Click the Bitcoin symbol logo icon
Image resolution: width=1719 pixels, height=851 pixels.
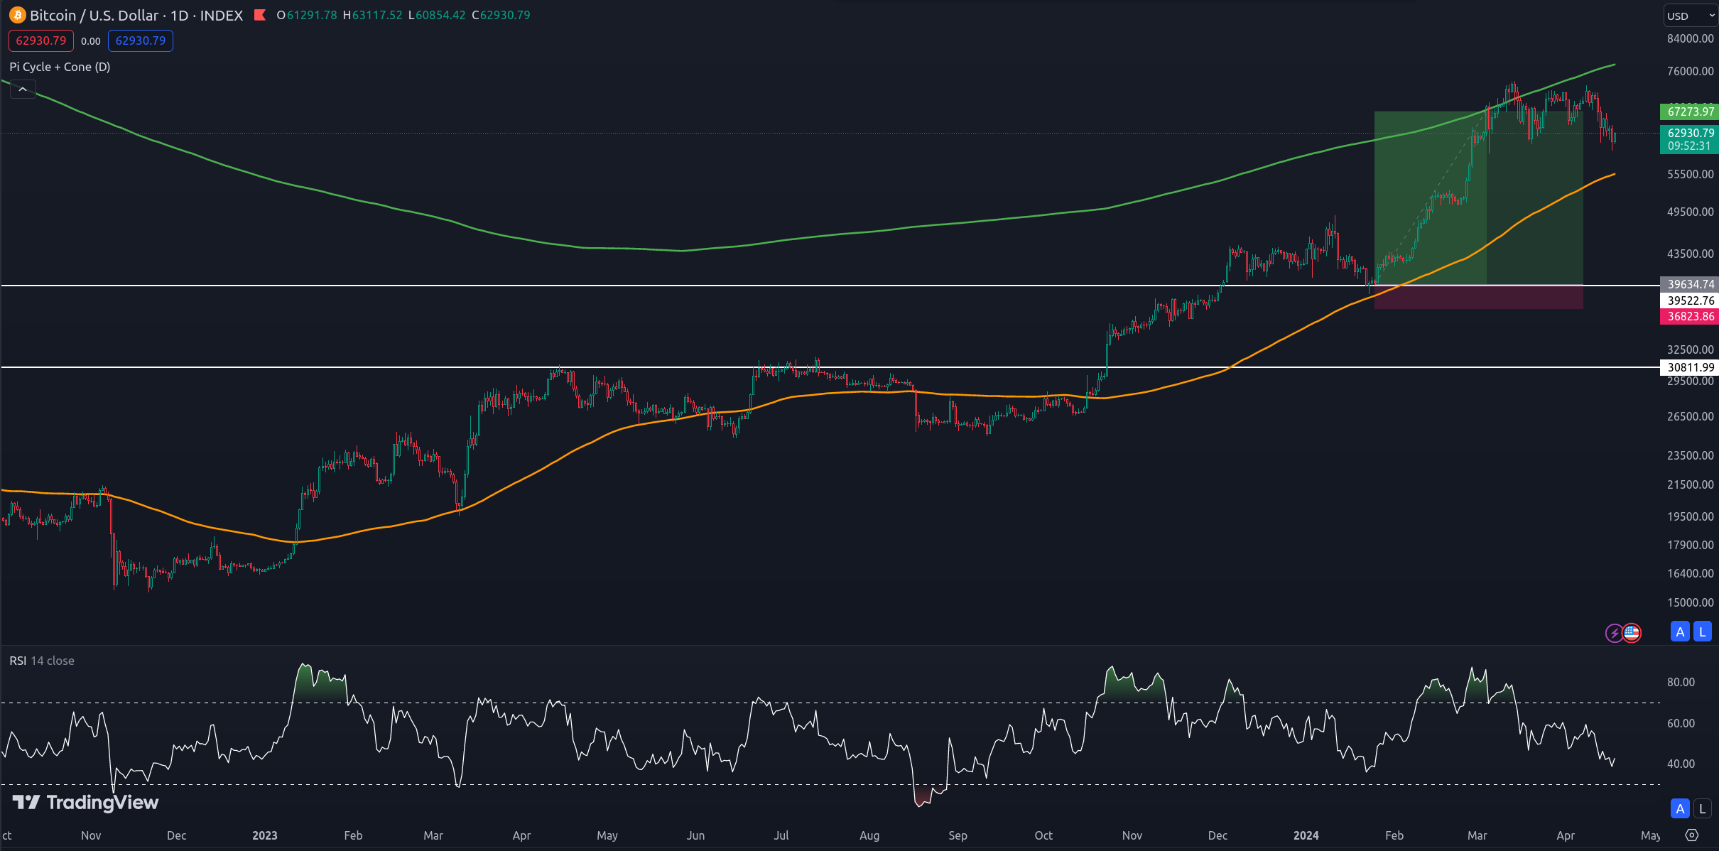(x=17, y=15)
